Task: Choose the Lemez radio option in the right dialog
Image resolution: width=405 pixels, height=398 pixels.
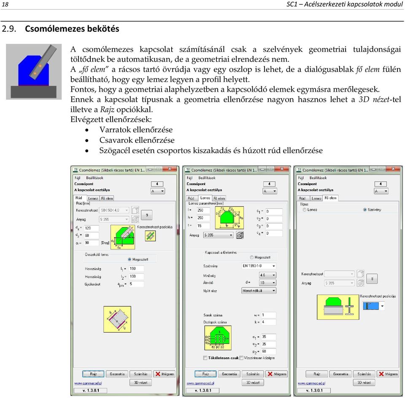Action: click(x=305, y=210)
